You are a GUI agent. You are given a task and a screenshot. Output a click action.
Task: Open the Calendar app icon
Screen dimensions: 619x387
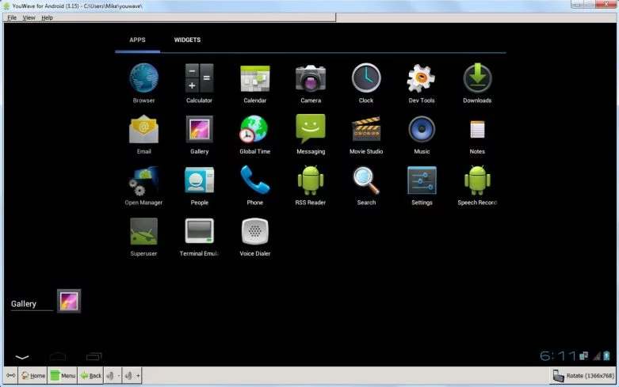tap(255, 83)
